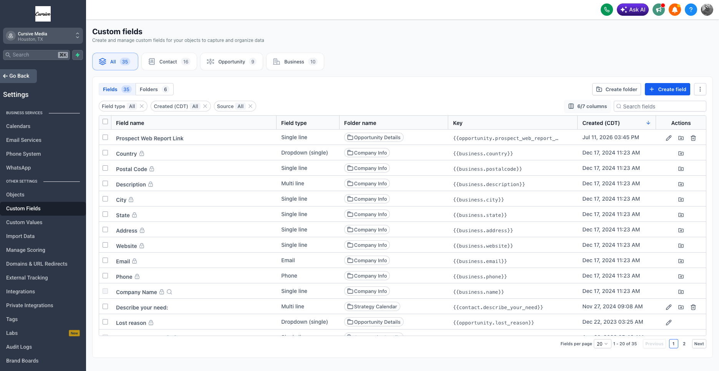This screenshot has height=371, width=719.
Task: Check the Describe your need row checkbox
Action: 105,306
